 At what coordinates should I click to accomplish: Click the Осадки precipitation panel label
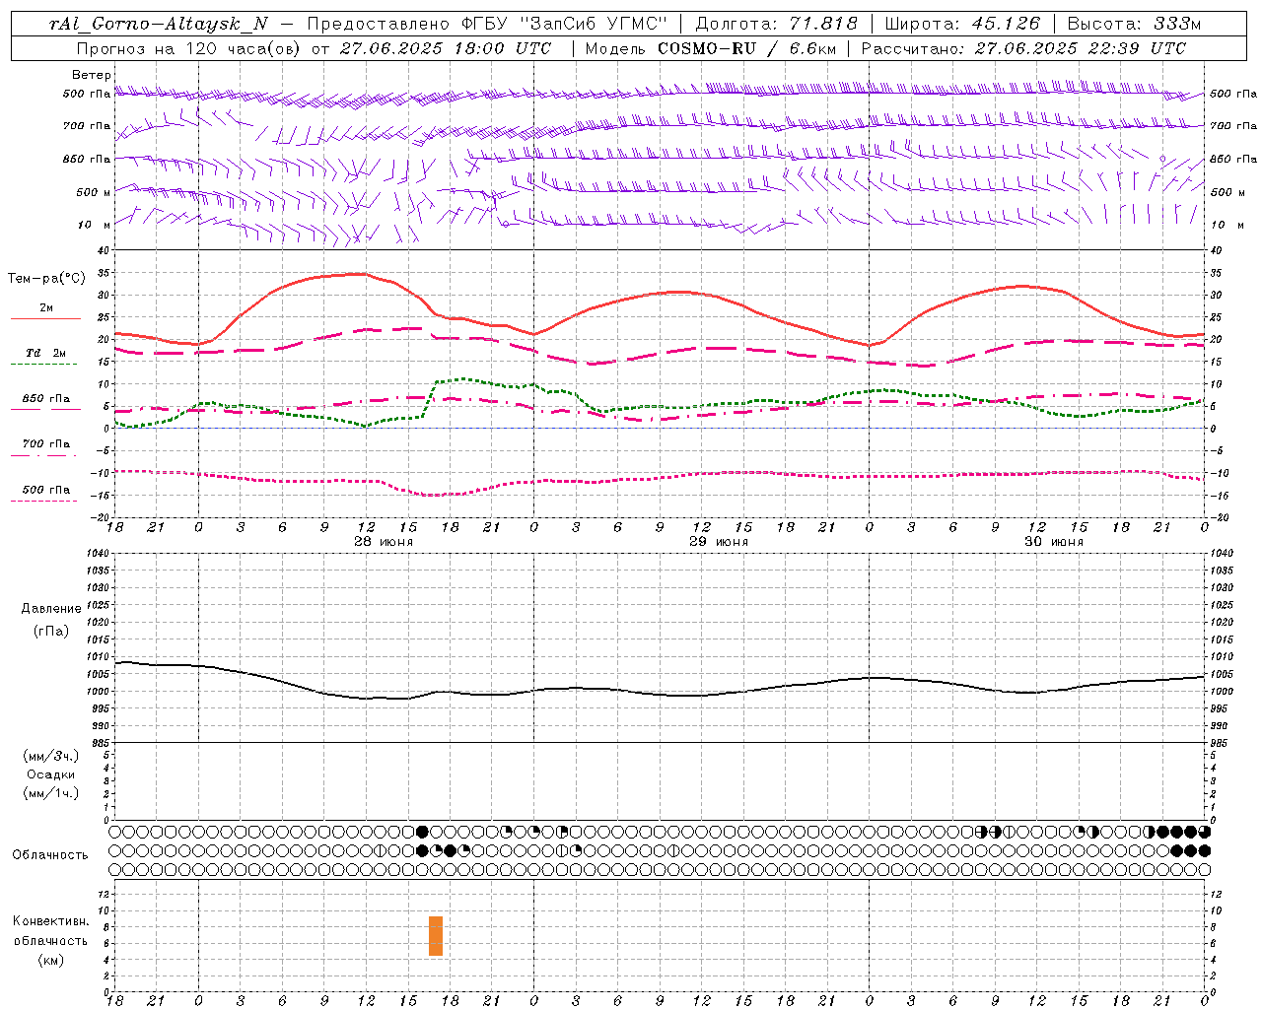[x=51, y=774]
